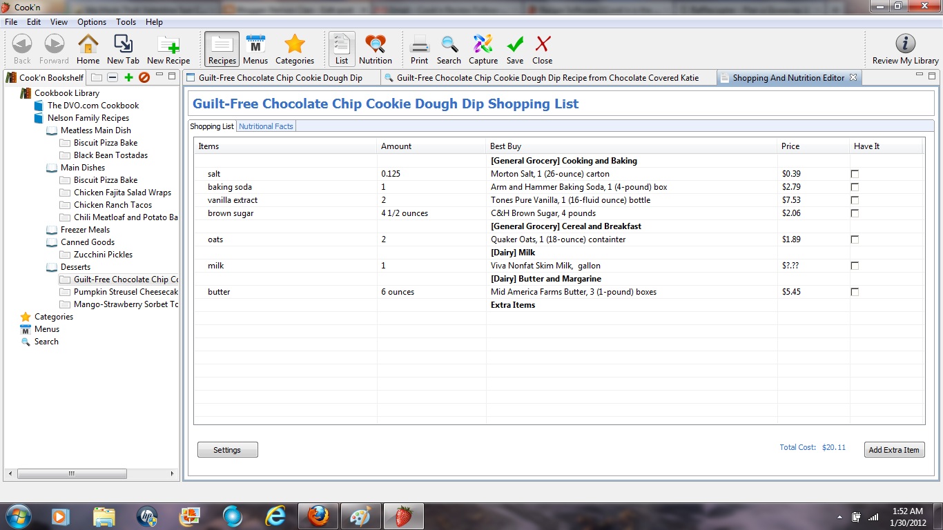943x530 pixels.
Task: Check Have It for salt
Action: pos(855,174)
